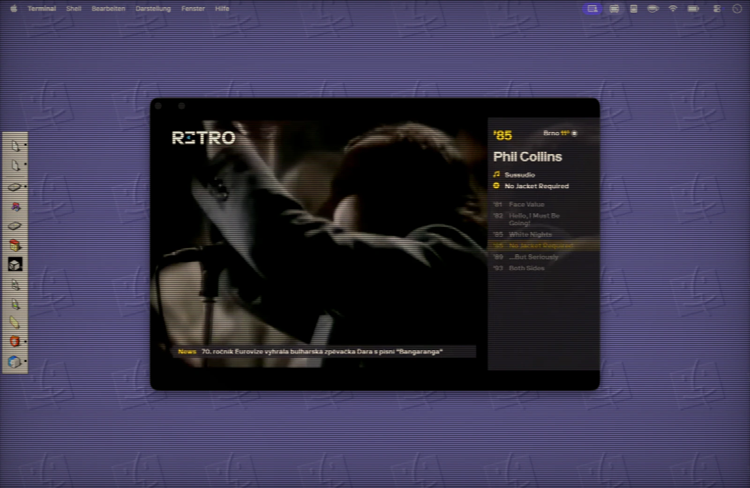Screen dimensions: 750x488
Task: Open the red-roofed yellow box dock icon
Action: pos(15,245)
